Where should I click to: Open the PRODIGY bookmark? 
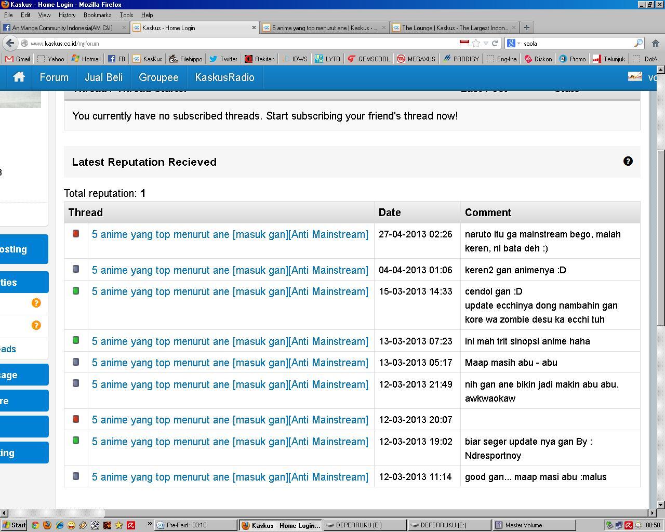(x=461, y=59)
